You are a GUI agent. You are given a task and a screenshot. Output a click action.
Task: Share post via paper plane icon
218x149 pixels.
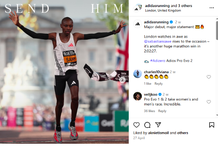158,125
